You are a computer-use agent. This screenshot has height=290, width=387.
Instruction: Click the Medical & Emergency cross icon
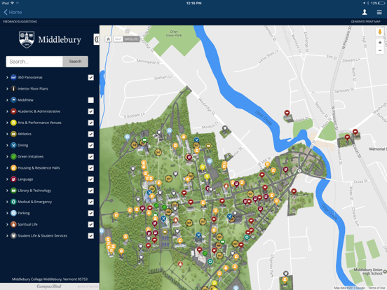(13, 202)
